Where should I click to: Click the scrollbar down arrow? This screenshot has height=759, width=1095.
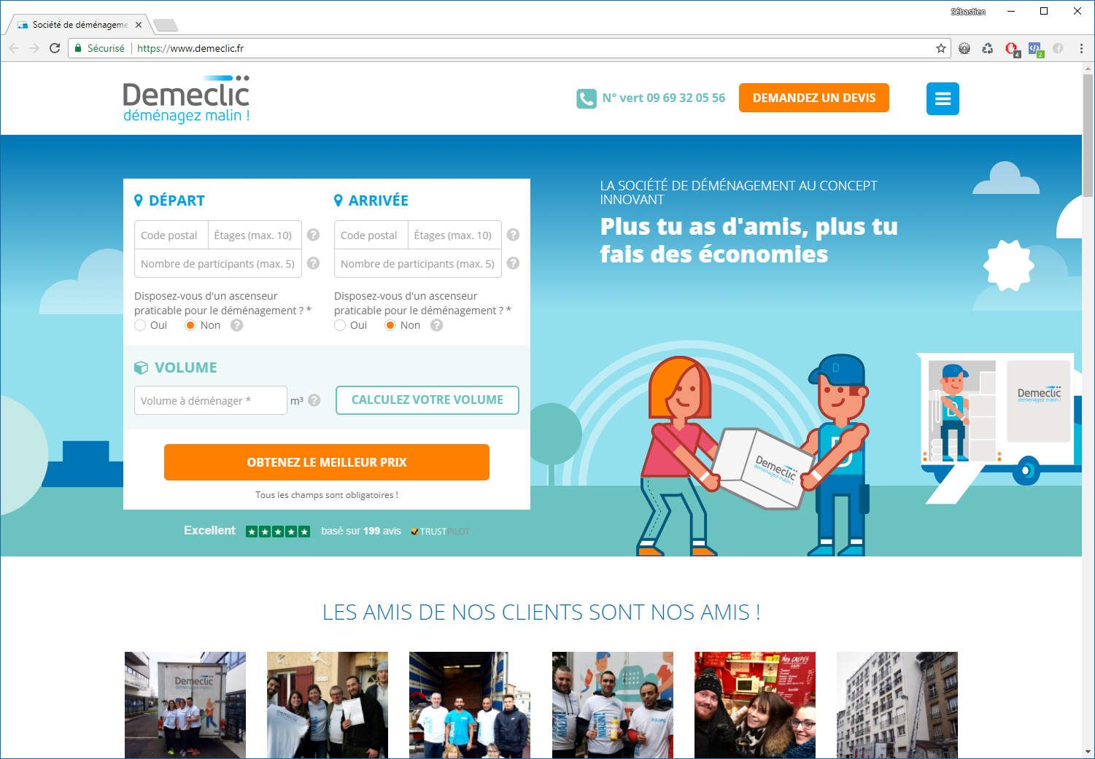click(1088, 752)
